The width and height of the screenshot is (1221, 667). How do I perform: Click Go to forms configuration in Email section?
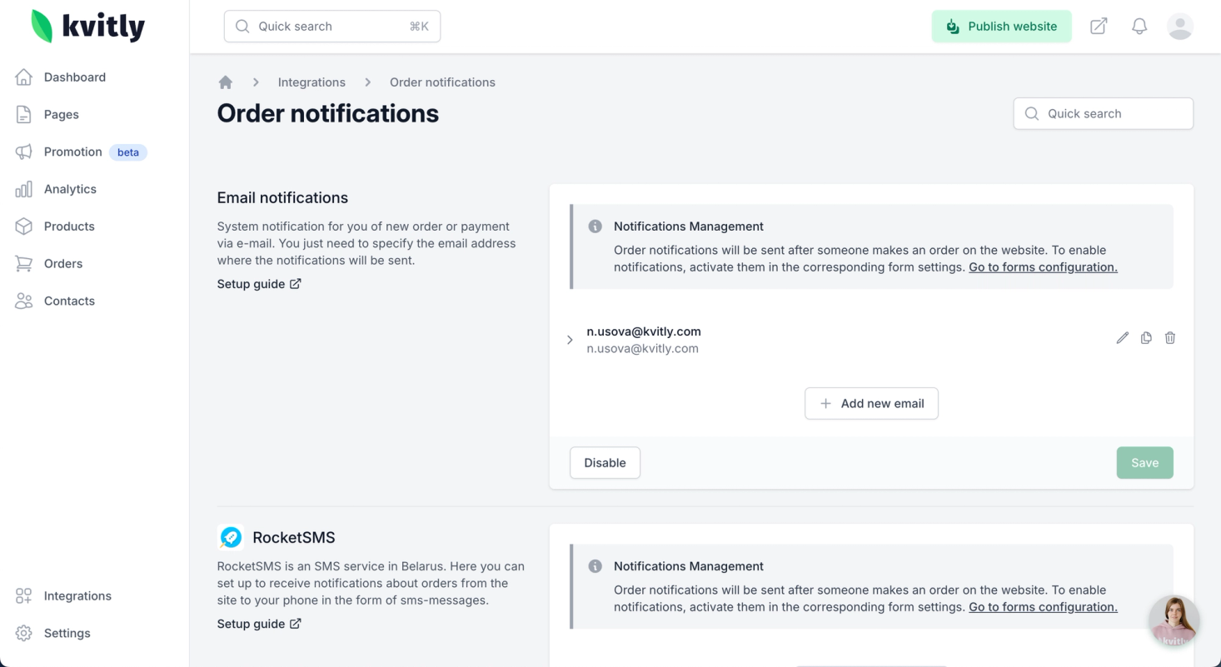(x=1043, y=267)
